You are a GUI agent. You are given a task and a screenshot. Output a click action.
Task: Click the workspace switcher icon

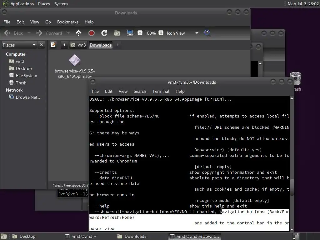pyautogui.click(x=296, y=236)
